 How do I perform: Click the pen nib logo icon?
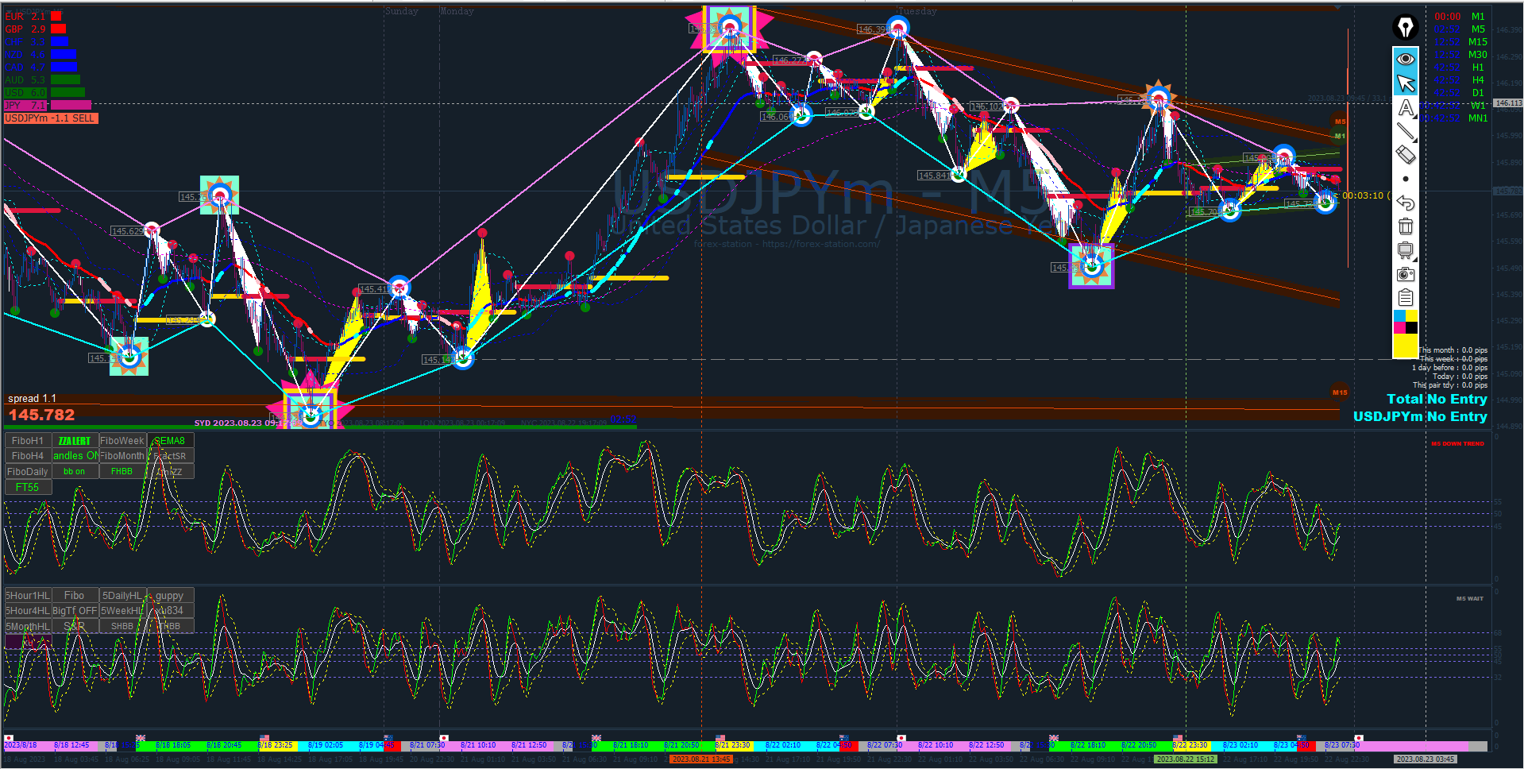(1405, 27)
